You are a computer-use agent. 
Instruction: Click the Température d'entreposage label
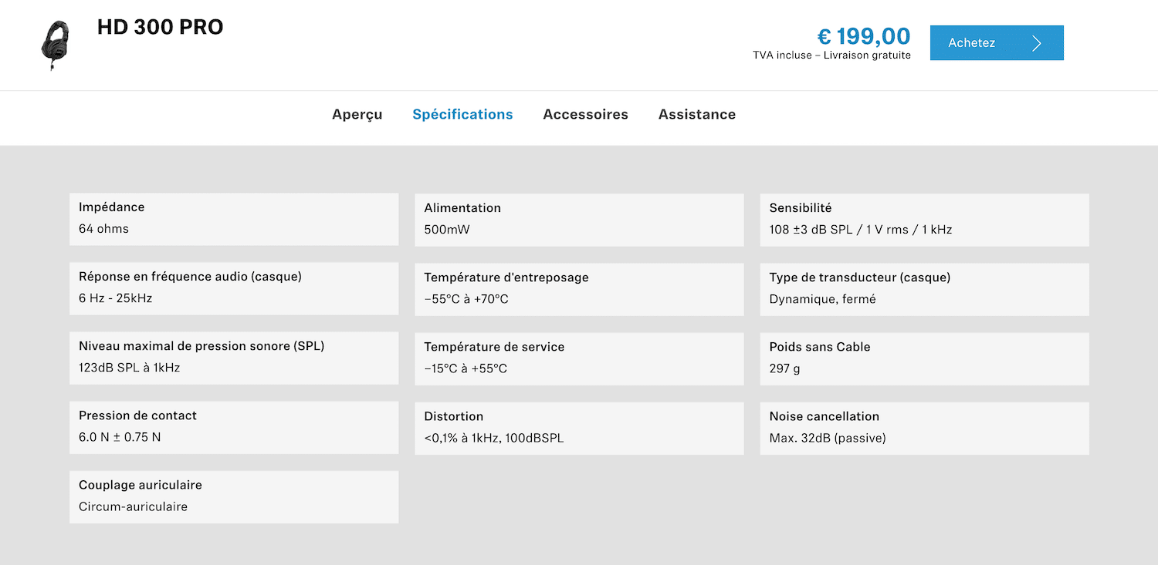[x=506, y=277]
